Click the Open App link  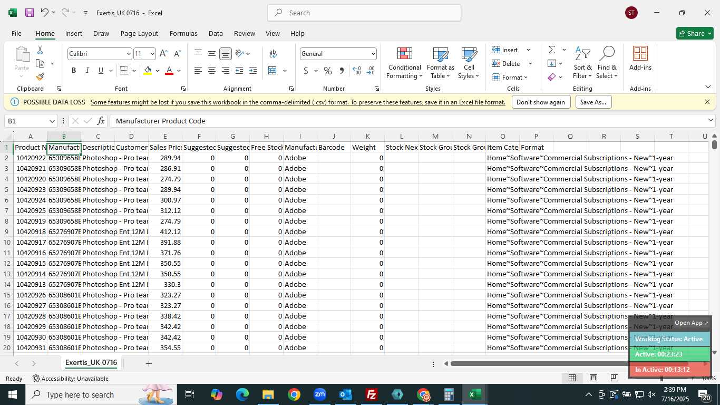point(692,323)
